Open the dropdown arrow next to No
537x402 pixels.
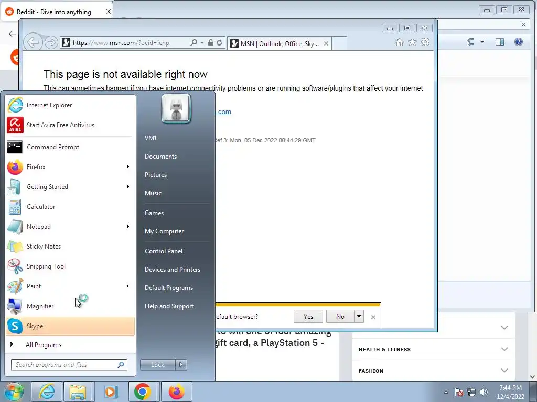point(359,317)
